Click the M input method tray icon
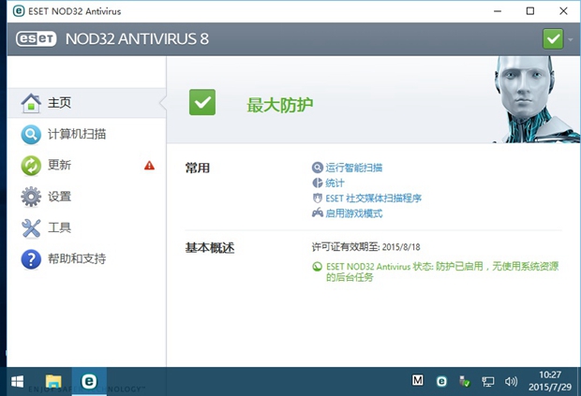The width and height of the screenshot is (581, 396). tap(418, 380)
